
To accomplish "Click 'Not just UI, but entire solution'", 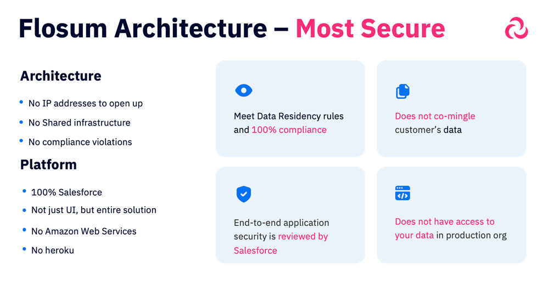I will click(94, 210).
